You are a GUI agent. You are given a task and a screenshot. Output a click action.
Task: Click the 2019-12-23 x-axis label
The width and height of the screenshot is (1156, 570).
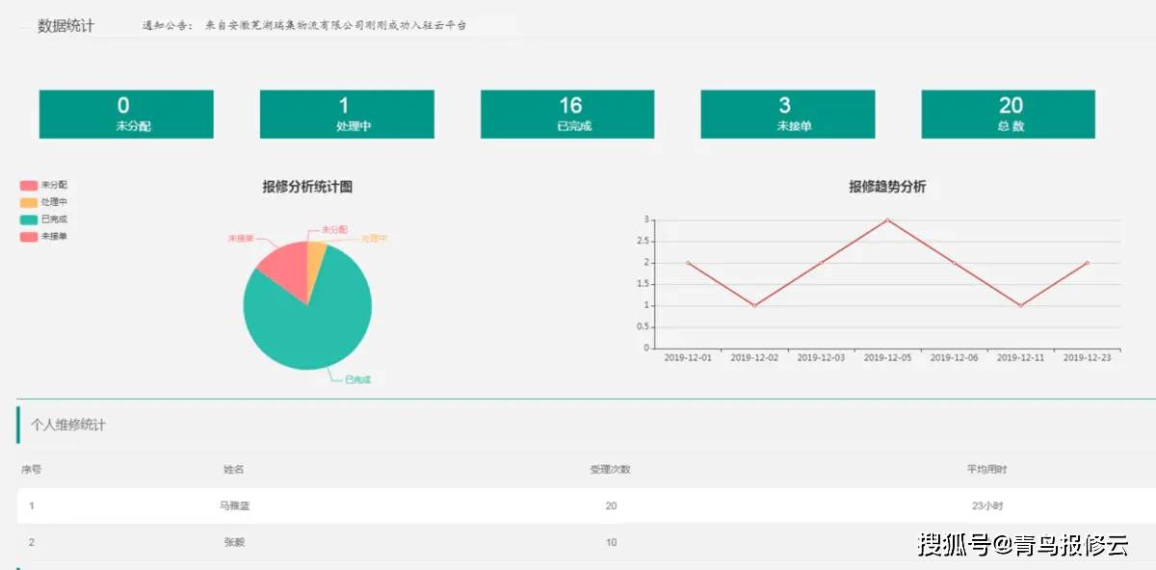(x=1087, y=357)
